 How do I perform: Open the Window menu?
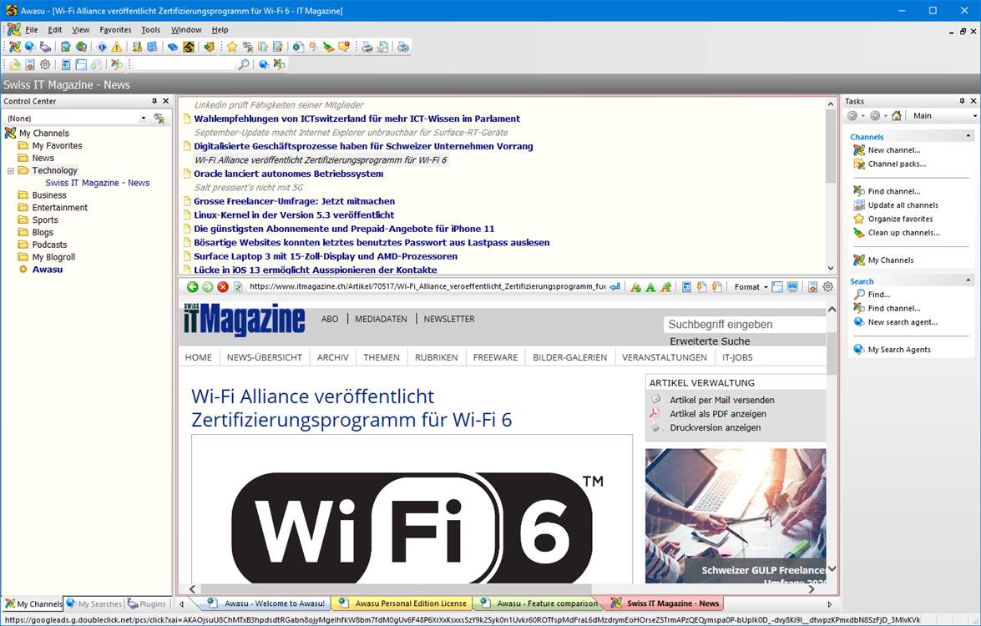(x=186, y=29)
